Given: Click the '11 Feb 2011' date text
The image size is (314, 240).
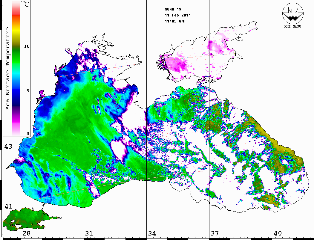Looking at the screenshot, I should click(178, 15).
